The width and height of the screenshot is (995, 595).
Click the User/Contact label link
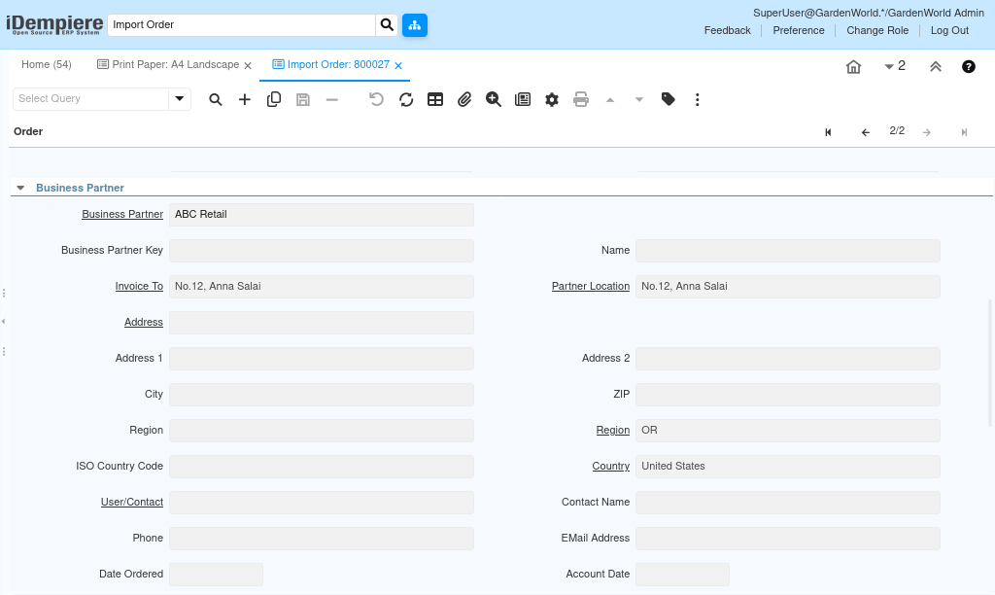(x=132, y=503)
